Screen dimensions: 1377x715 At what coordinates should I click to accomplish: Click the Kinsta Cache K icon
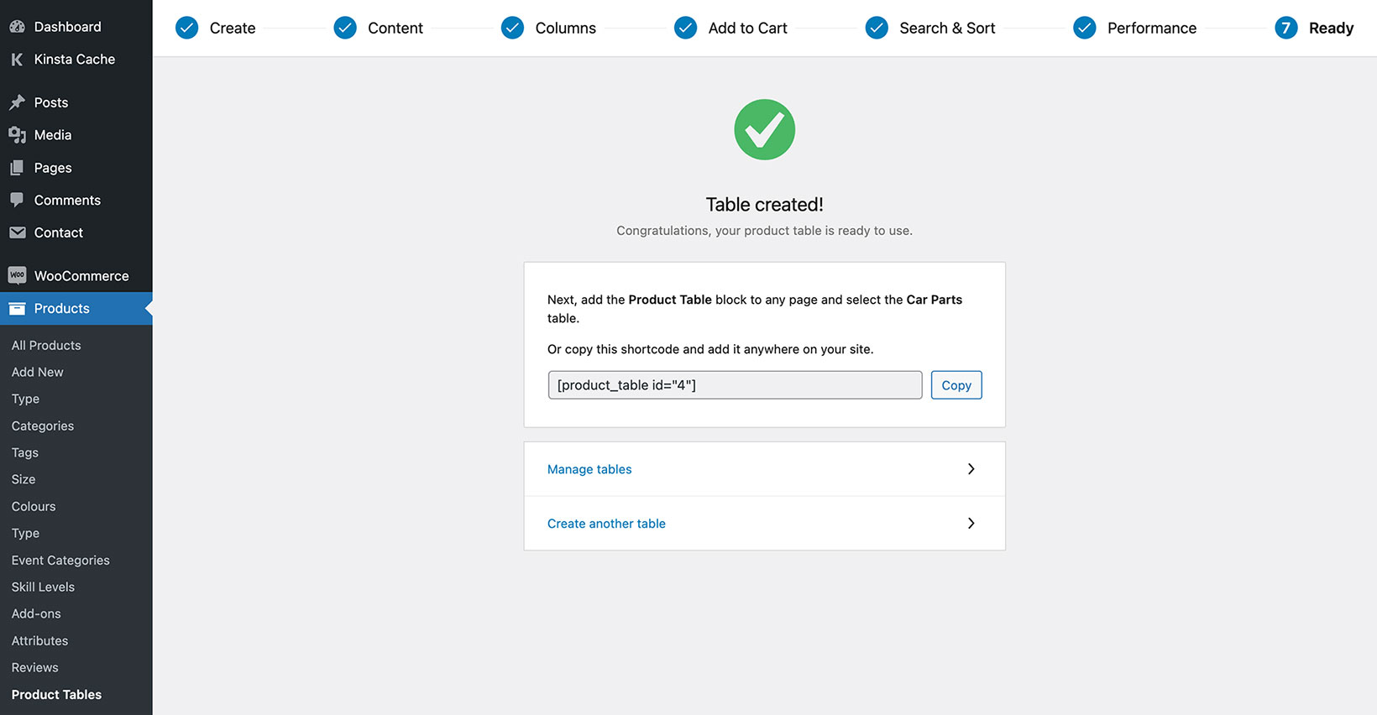17,60
